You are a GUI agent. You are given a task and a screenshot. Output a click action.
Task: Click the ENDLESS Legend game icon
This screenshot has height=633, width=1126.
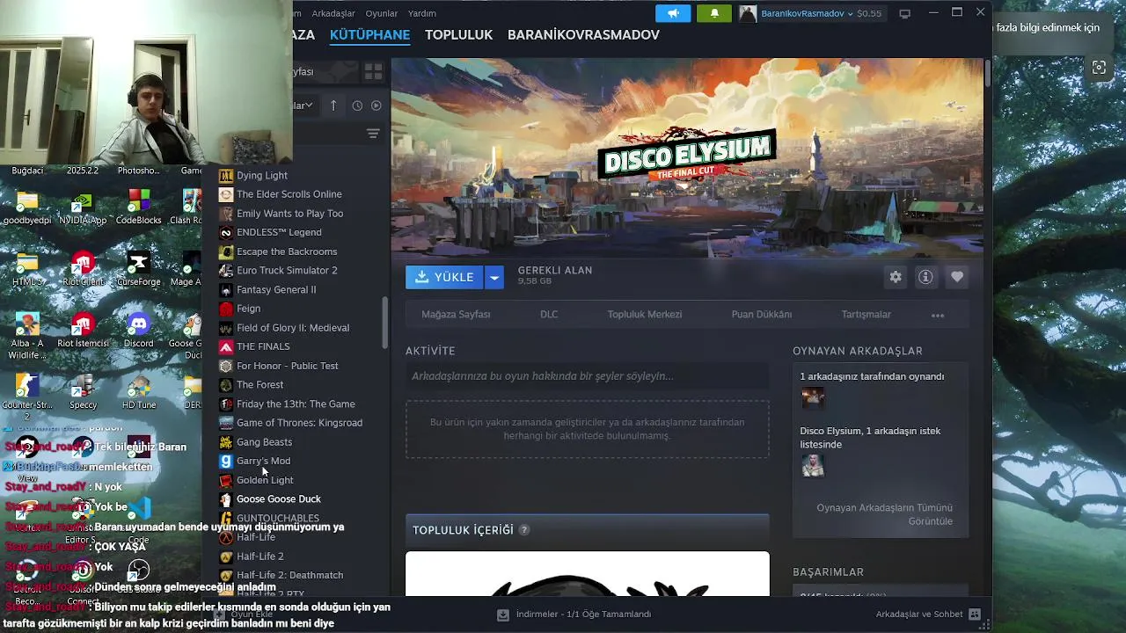(226, 232)
